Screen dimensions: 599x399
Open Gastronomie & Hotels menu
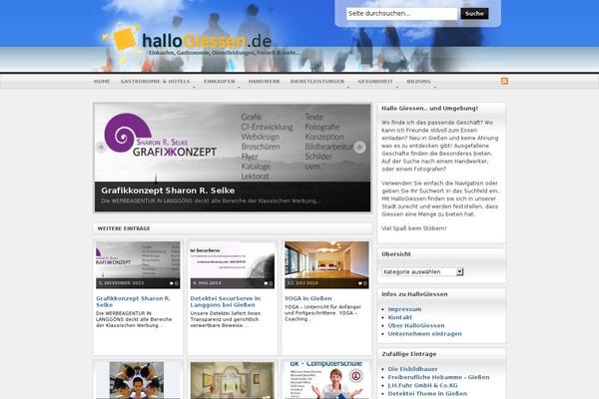point(155,82)
